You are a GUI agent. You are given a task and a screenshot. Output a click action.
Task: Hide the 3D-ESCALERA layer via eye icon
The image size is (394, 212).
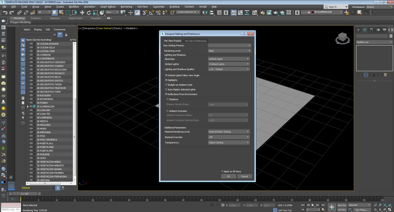[31, 96]
